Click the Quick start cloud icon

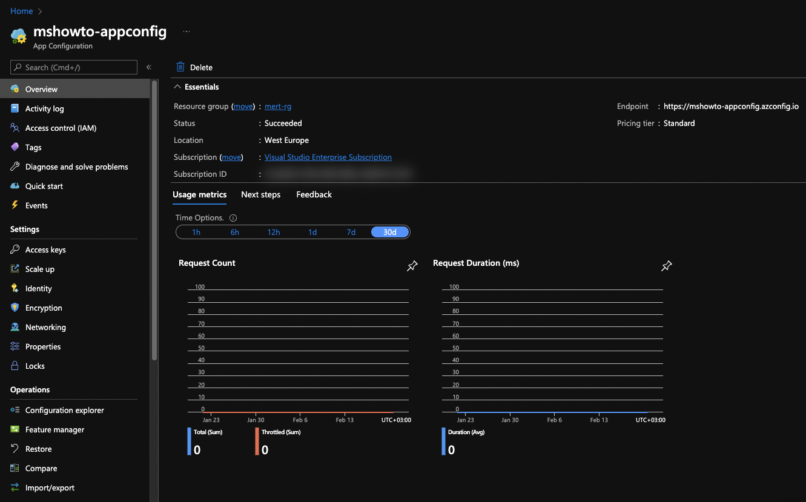pyautogui.click(x=15, y=186)
